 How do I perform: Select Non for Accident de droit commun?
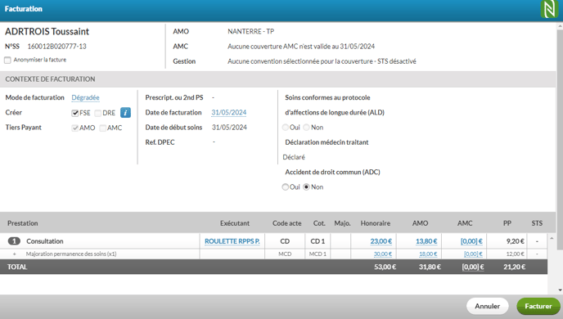306,187
